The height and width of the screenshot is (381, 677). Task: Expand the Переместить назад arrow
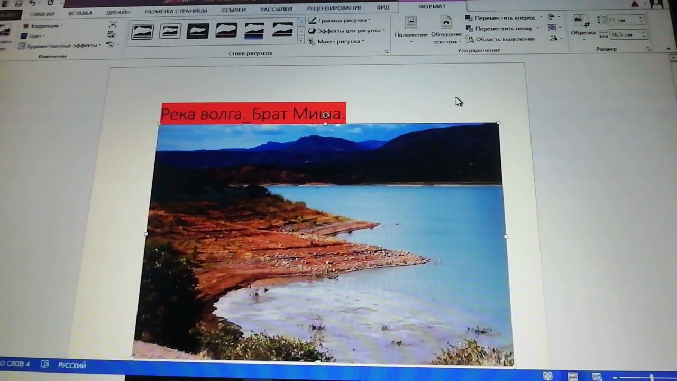coord(538,28)
